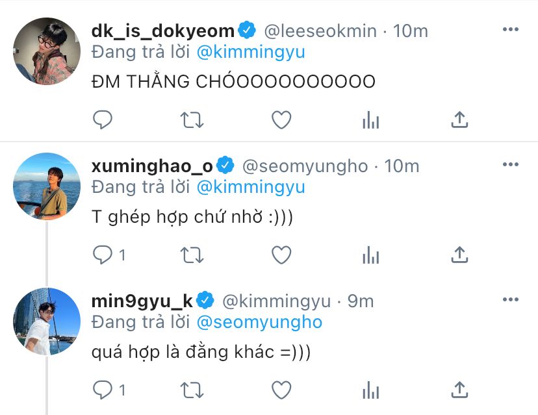Open more options for xuminghao_o's tweet
Viewport: 538px width, 415px height.
[x=510, y=166]
